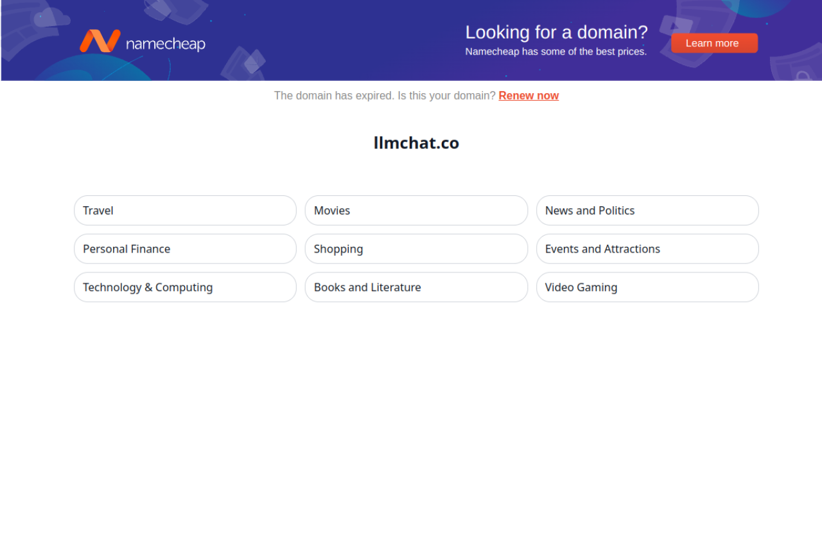Open the Travel category

(185, 210)
